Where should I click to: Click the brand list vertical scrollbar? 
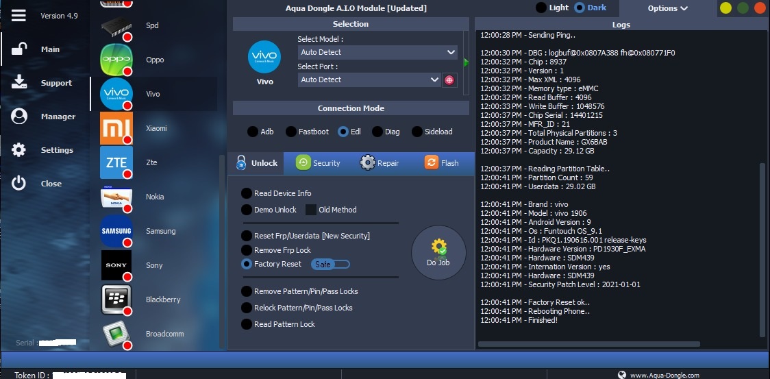point(222,251)
